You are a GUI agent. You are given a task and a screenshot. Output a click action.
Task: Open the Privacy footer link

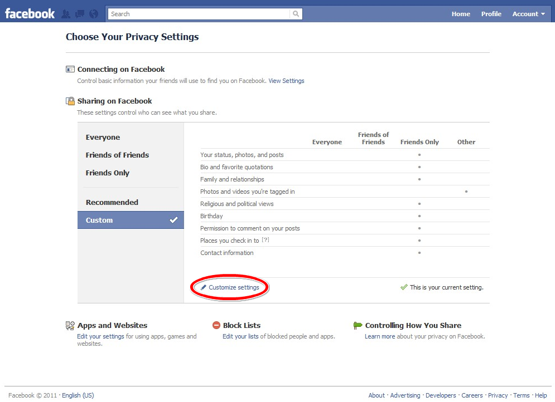498,395
